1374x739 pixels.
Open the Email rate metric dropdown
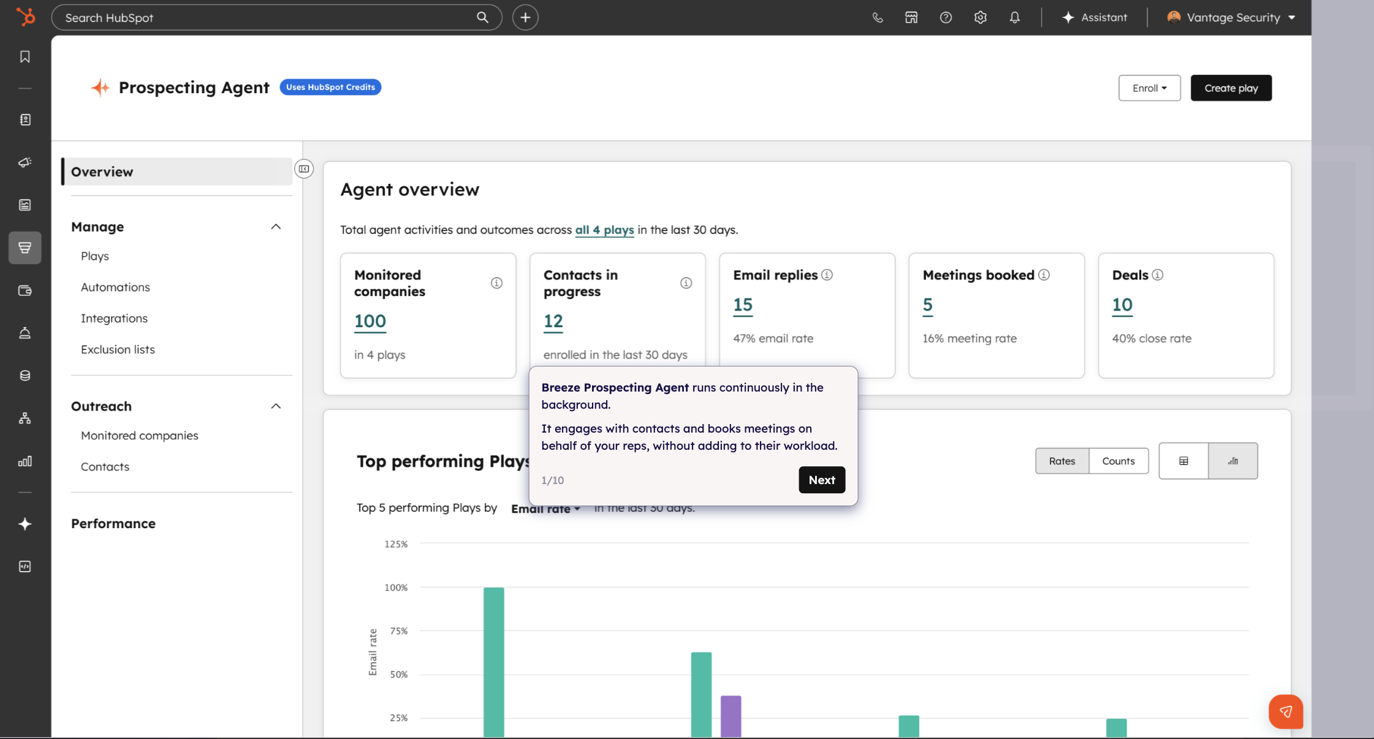[545, 509]
